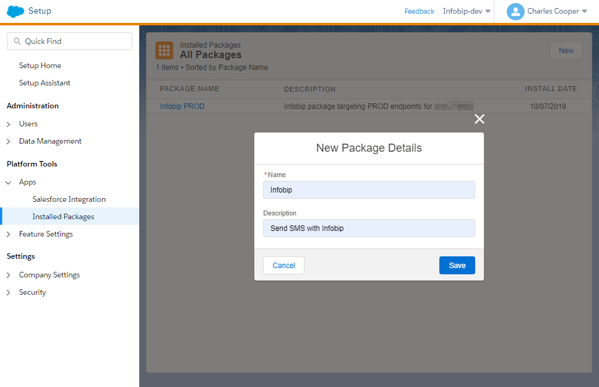
Task: Expand the Company Settings section
Action: [x=9, y=275]
